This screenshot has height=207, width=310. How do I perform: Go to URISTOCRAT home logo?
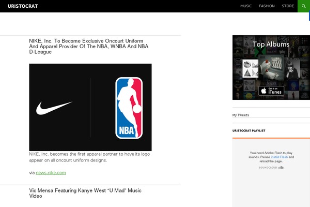23,6
